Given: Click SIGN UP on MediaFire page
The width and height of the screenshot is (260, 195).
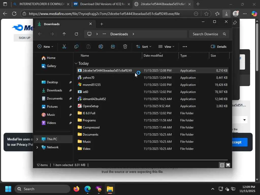Looking at the screenshot, I should [24, 38].
